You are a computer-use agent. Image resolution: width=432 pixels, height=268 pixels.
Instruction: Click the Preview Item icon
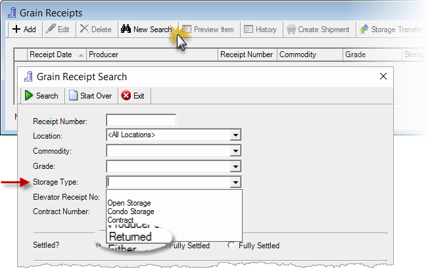click(x=187, y=29)
